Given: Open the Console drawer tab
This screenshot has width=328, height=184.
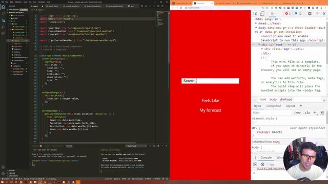Looking at the screenshot, I should [x=266, y=157].
